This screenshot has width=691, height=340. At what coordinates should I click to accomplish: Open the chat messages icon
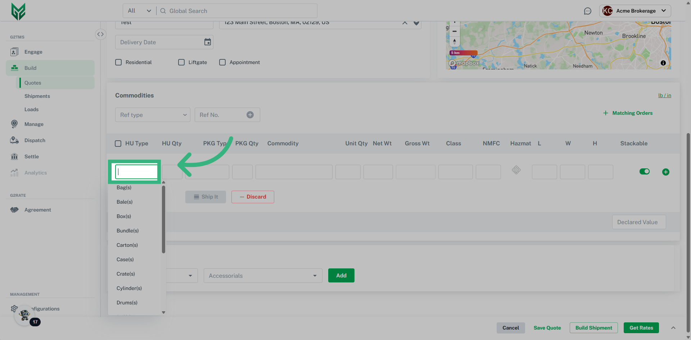point(587,11)
